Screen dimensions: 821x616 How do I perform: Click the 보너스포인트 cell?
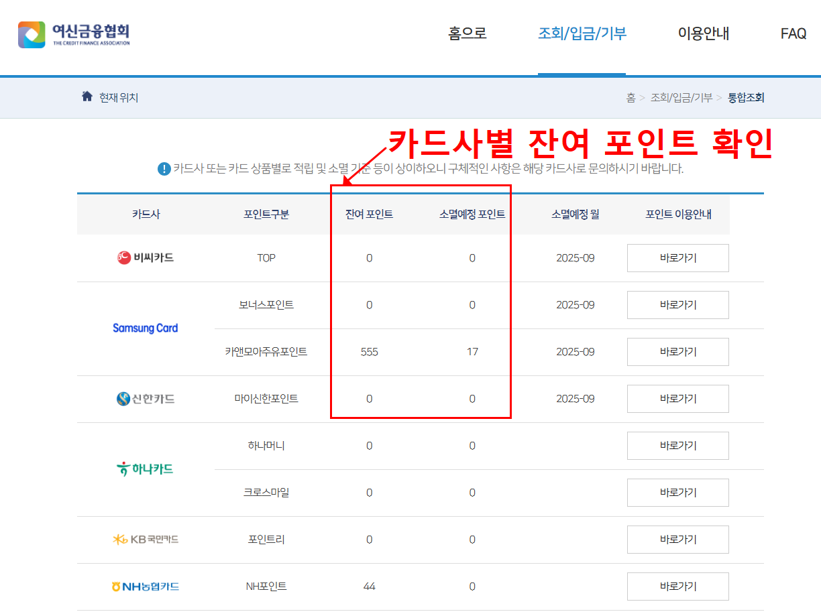pyautogui.click(x=266, y=305)
